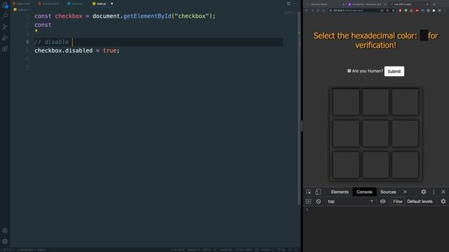Click browser reload button
449x252 pixels.
coord(318,10)
